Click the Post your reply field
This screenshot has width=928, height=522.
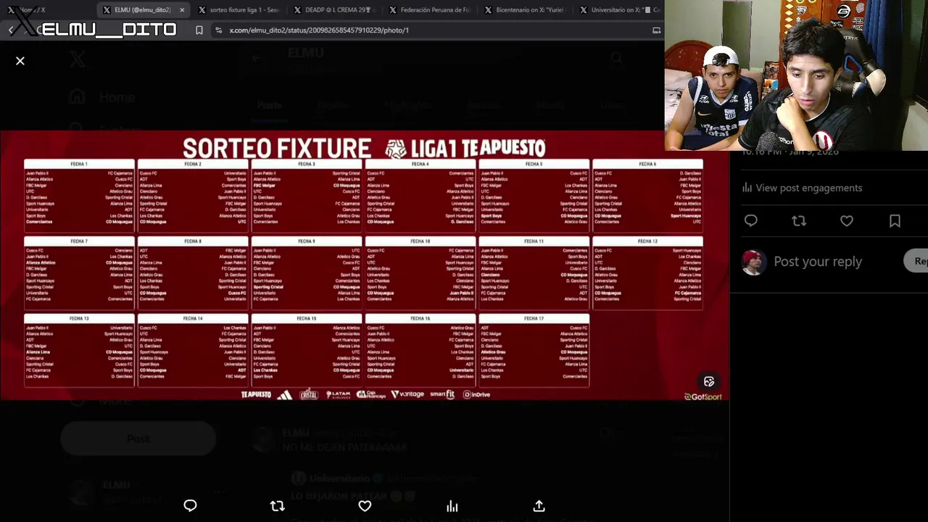pyautogui.click(x=818, y=262)
